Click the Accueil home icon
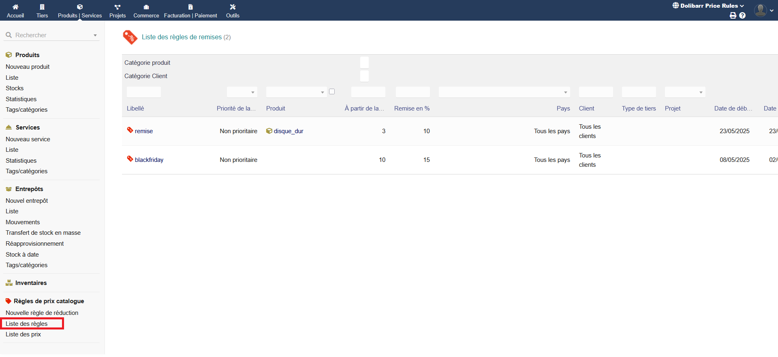Image resolution: width=778 pixels, height=357 pixels. 15,7
